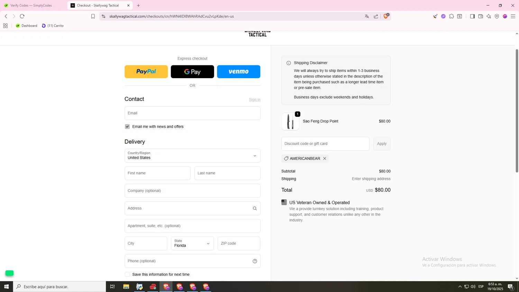The height and width of the screenshot is (292, 519).
Task: Open the site information icon in address bar
Action: (x=103, y=16)
